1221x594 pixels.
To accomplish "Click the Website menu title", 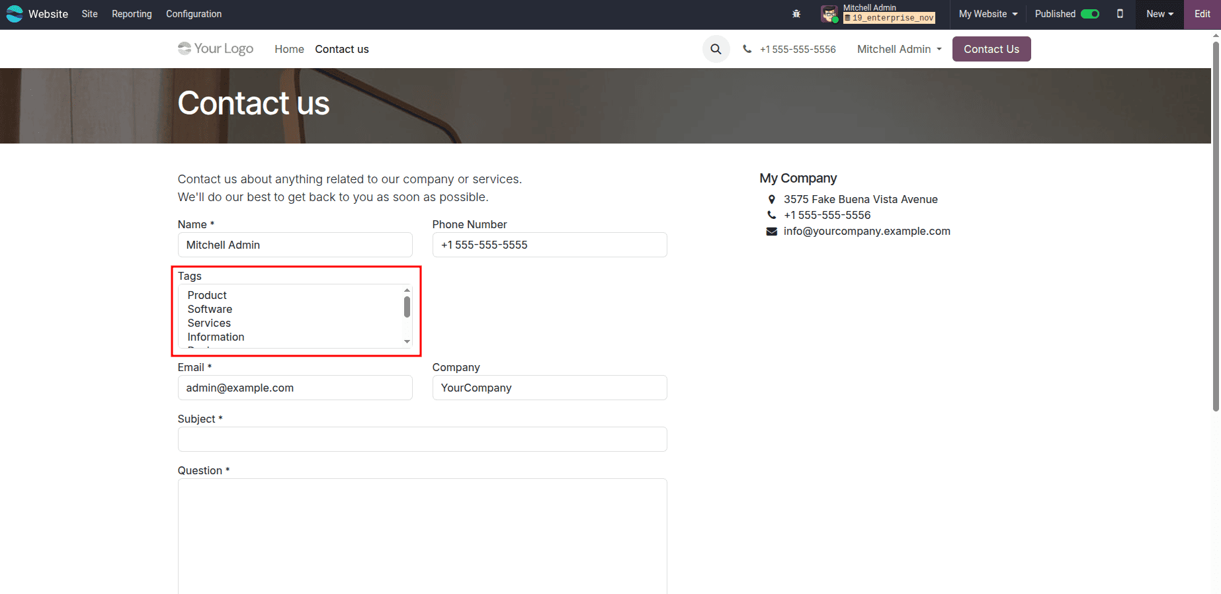I will 48,14.
